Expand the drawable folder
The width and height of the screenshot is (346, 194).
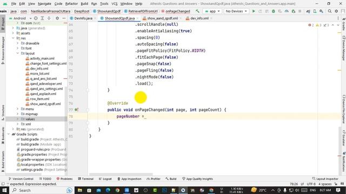coord(18,43)
